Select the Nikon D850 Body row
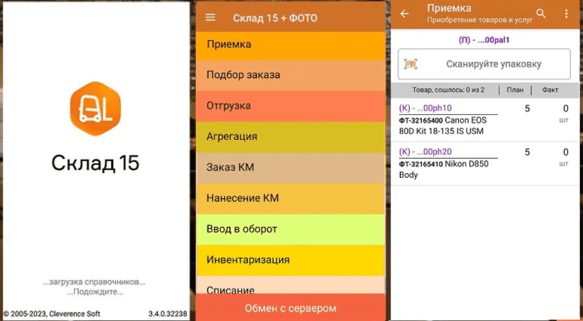Image resolution: width=583 pixels, height=321 pixels. [x=484, y=164]
